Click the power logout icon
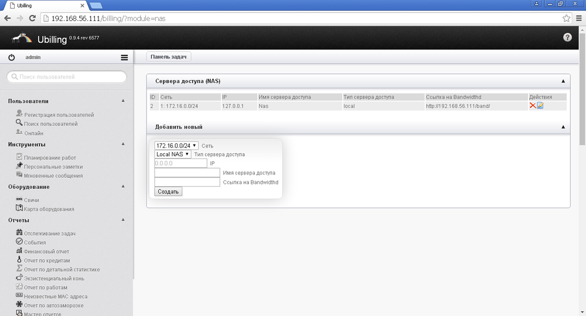 click(x=11, y=57)
